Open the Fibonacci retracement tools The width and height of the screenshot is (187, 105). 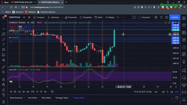pyautogui.click(x=4, y=34)
